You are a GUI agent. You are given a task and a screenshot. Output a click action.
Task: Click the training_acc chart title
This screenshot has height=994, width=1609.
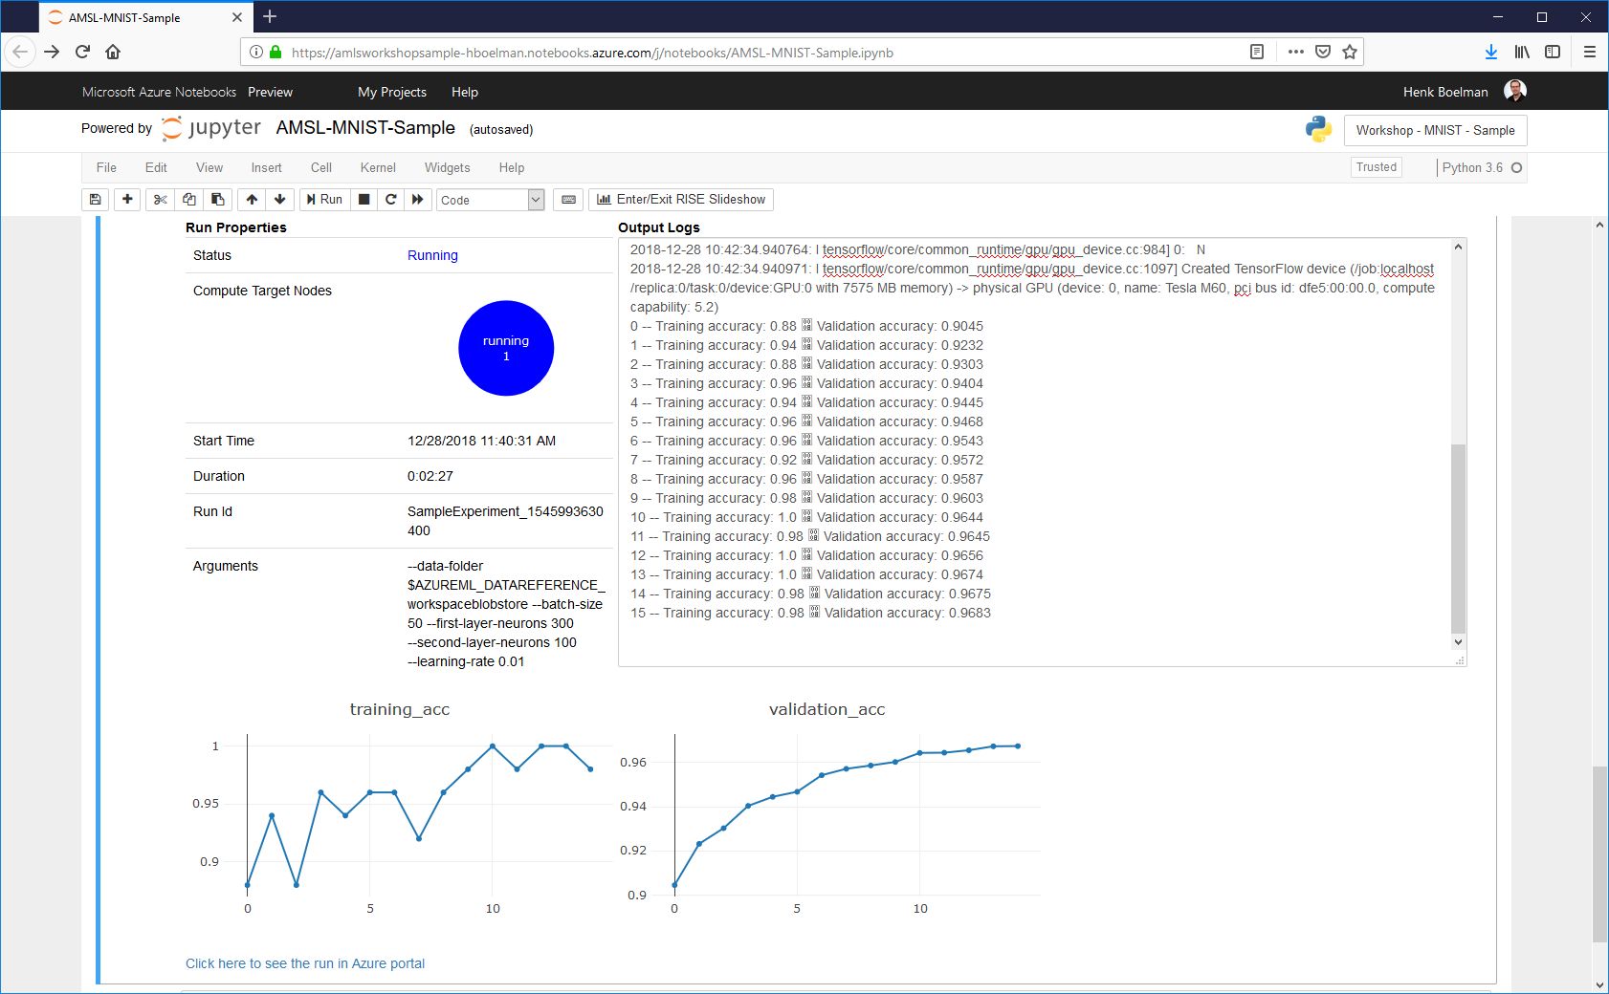click(x=400, y=709)
